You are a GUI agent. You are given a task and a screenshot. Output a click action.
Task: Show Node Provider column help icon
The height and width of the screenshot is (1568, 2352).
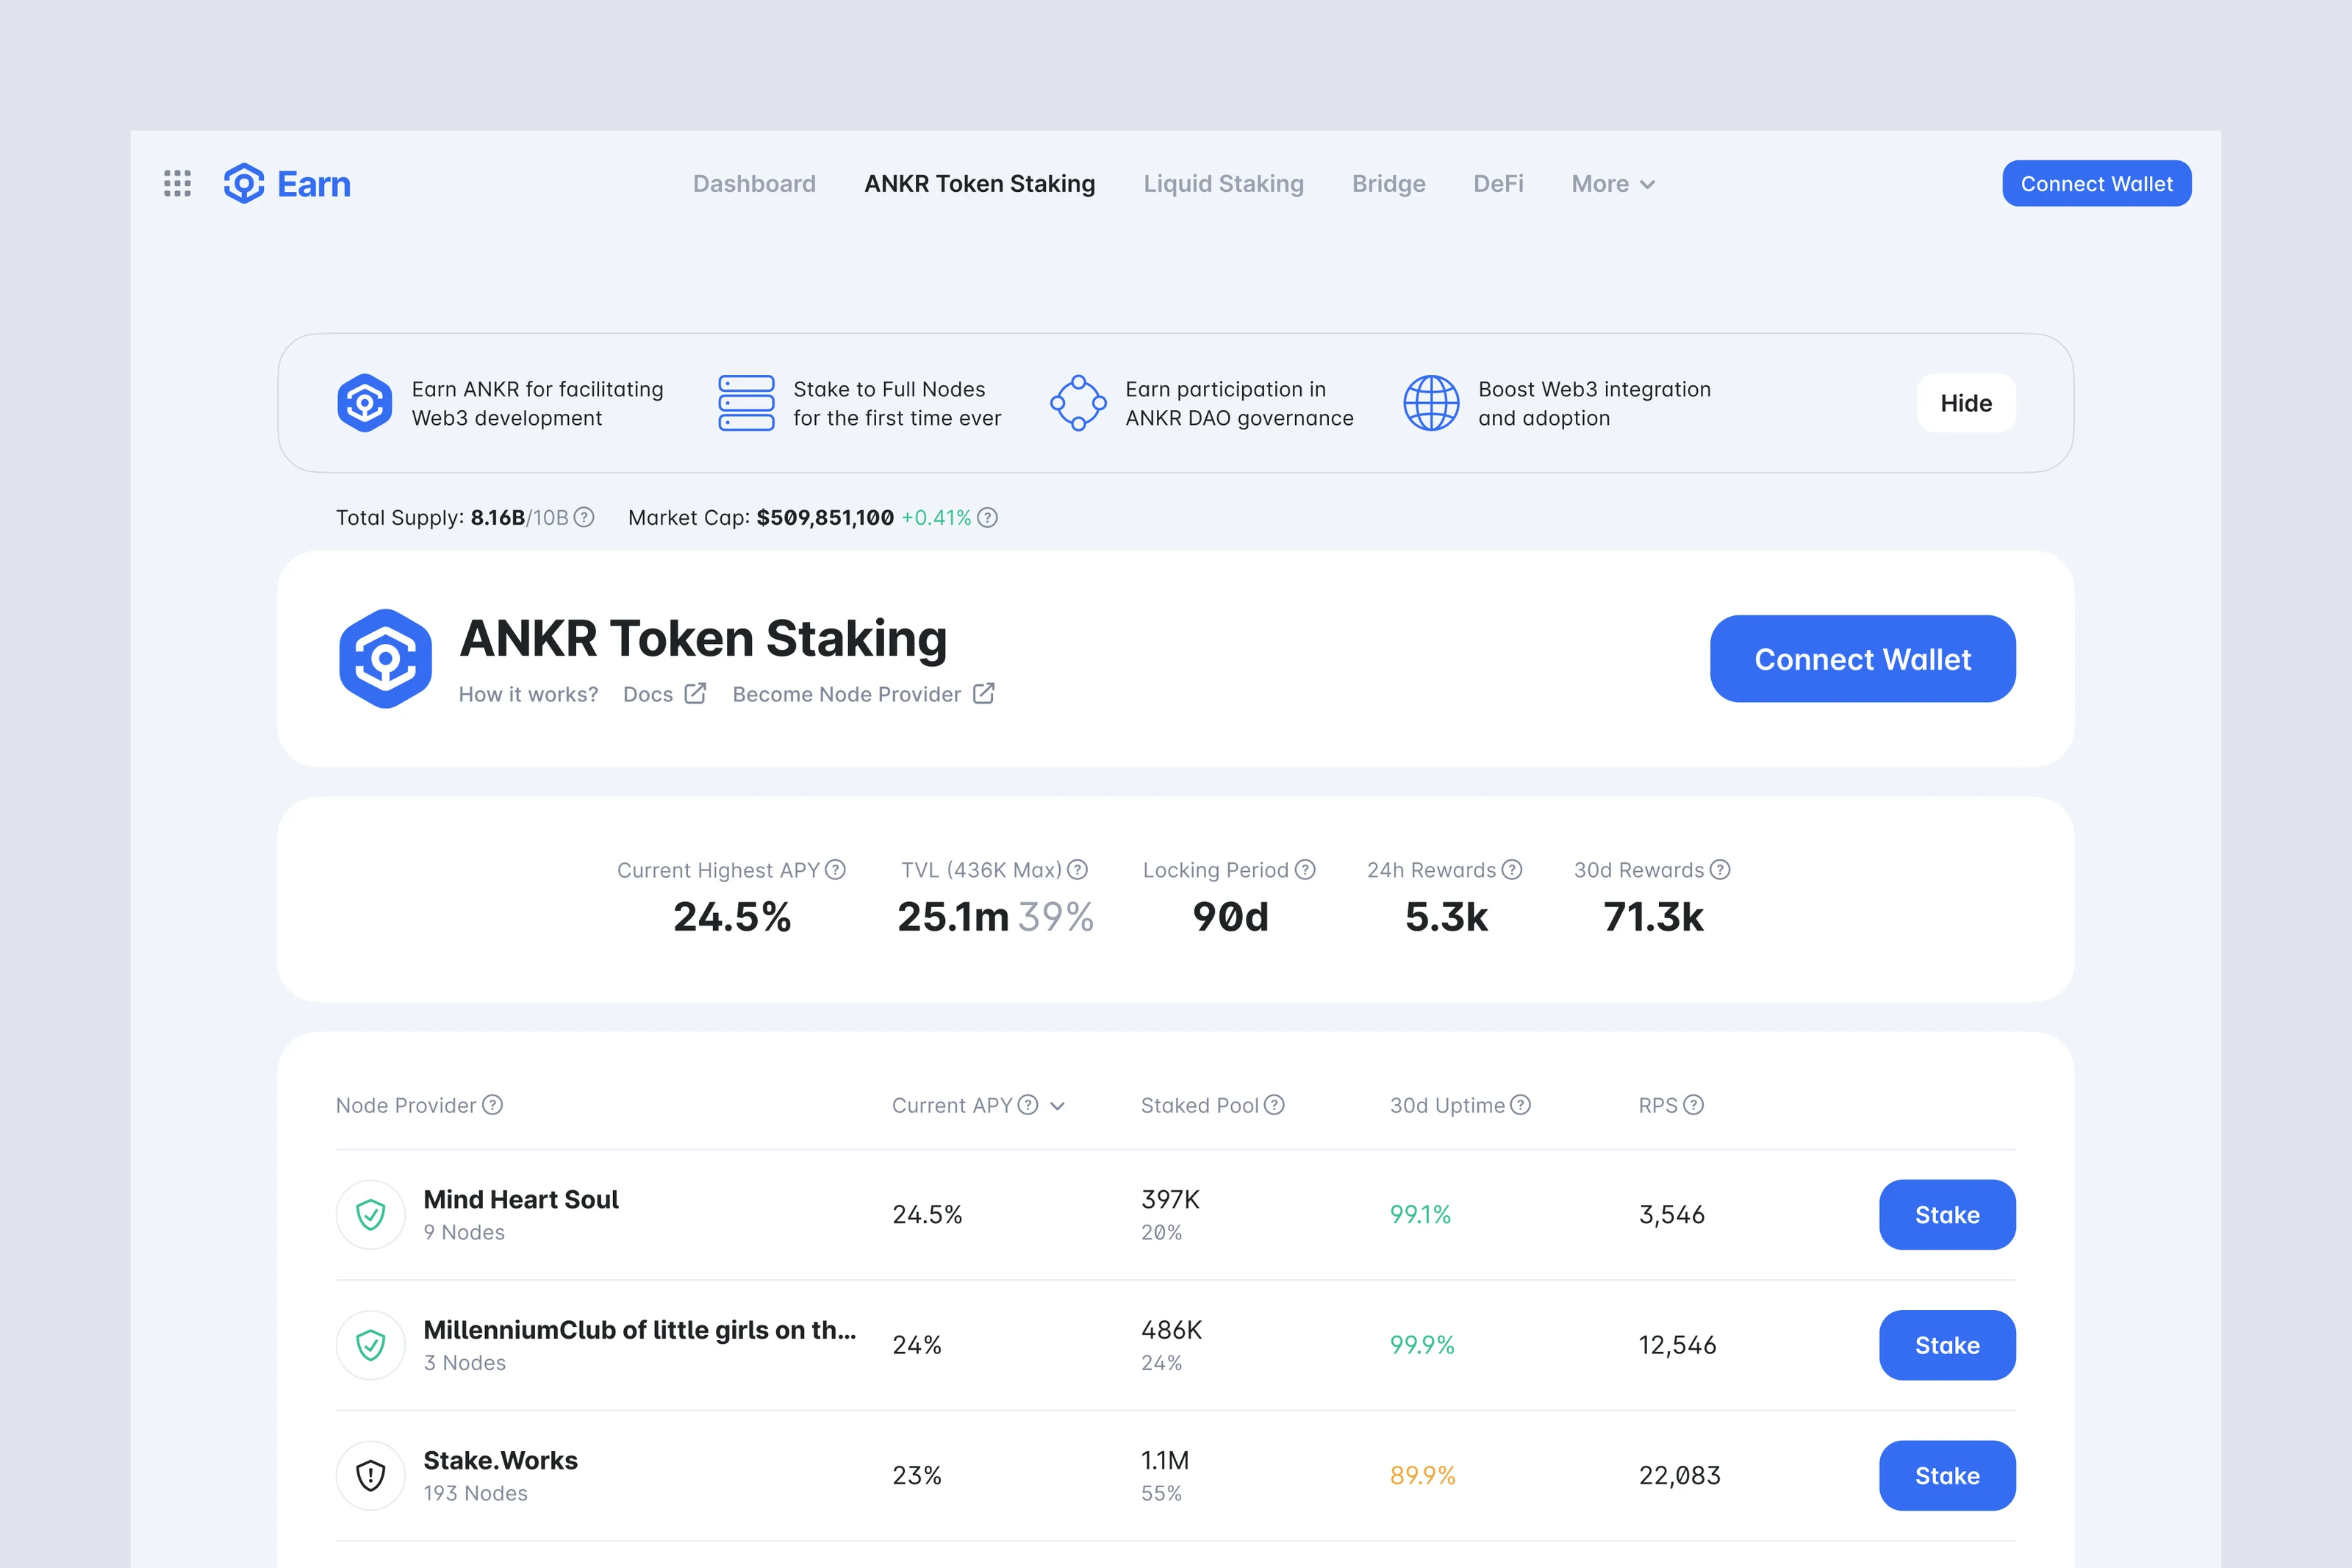[x=492, y=1104]
